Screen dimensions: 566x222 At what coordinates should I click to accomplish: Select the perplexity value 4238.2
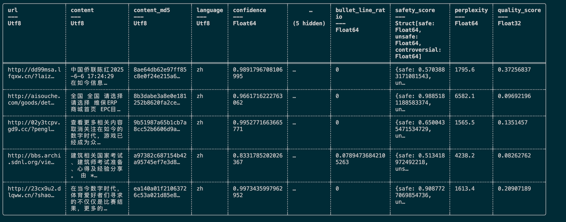coord(464,156)
